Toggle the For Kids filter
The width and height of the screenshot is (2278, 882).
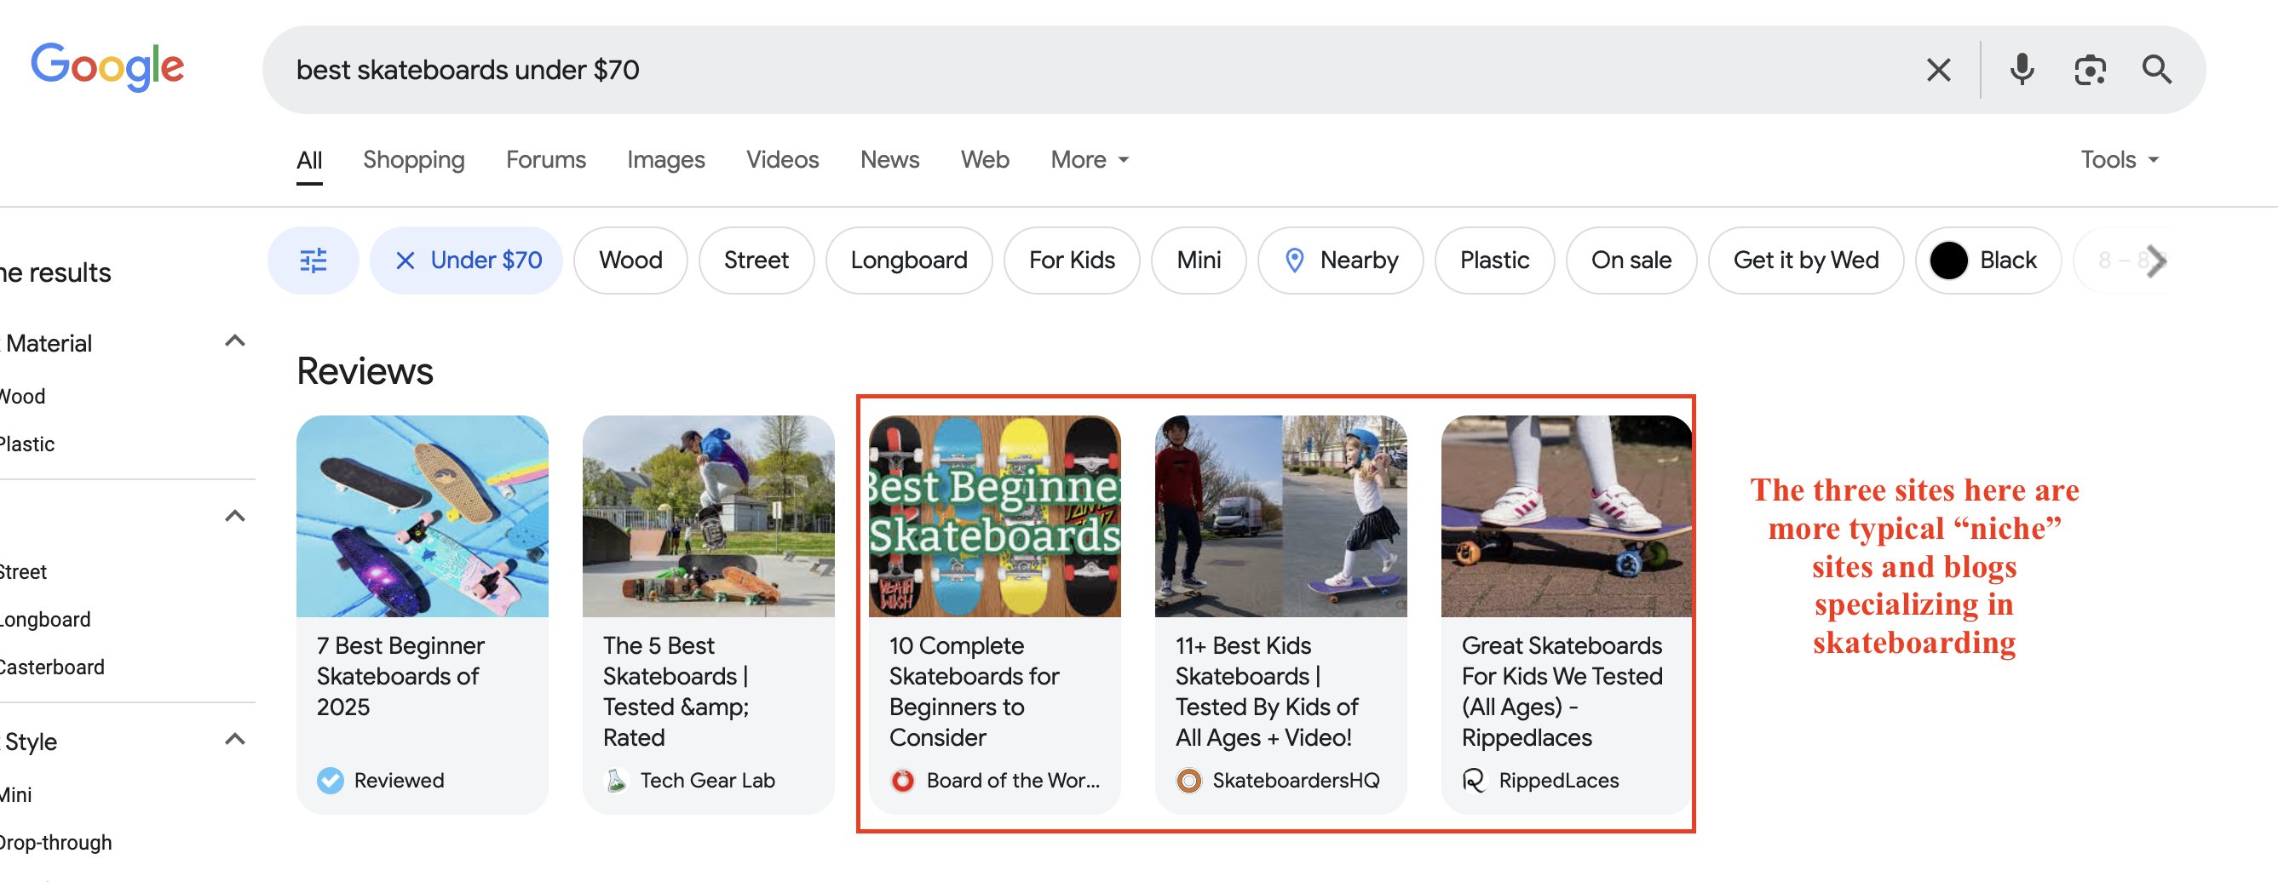pyautogui.click(x=1071, y=260)
